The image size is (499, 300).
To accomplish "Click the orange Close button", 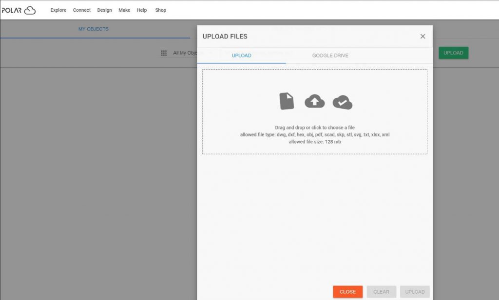I will 347,292.
